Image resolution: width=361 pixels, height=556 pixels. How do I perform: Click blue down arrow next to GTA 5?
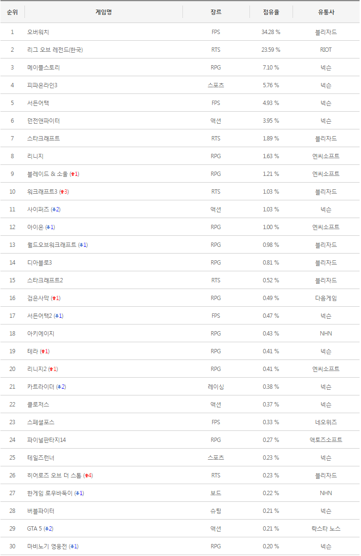pos(46,529)
